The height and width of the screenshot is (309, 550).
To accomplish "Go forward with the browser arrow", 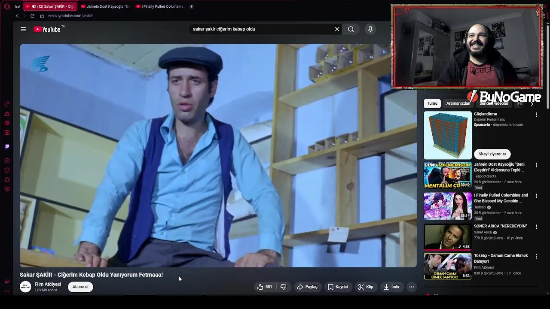I will pyautogui.click(x=24, y=16).
